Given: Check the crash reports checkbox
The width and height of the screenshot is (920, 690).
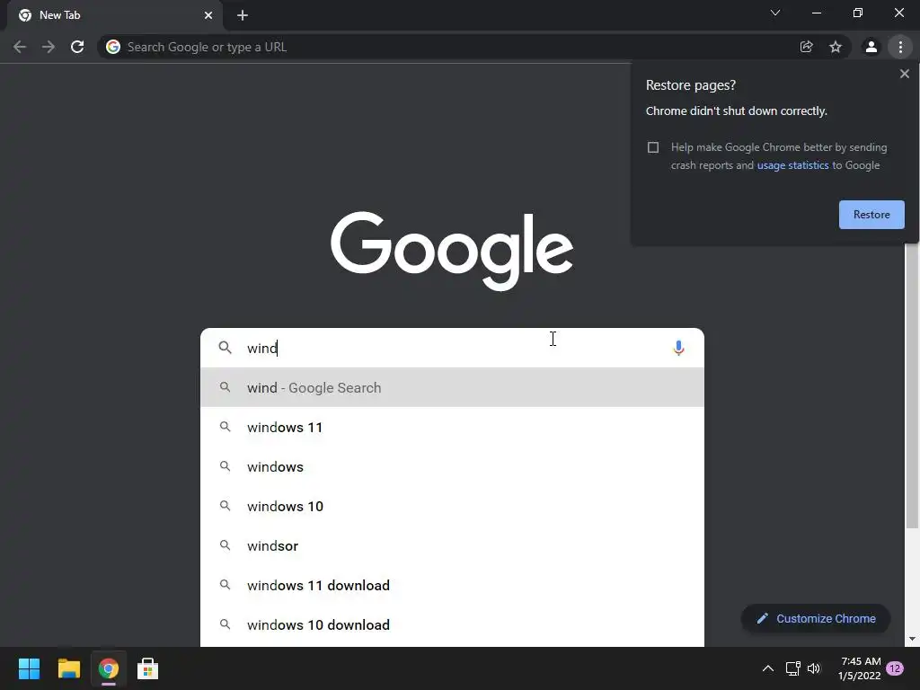Looking at the screenshot, I should tap(653, 147).
